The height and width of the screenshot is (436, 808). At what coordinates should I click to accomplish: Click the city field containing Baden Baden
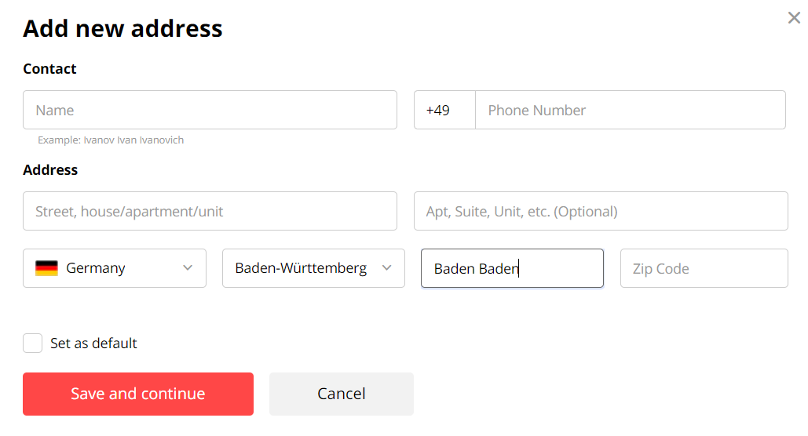[x=512, y=268]
